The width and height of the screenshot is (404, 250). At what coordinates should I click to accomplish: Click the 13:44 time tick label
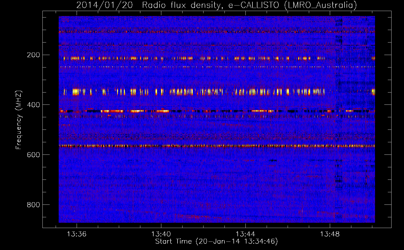pos(245,234)
